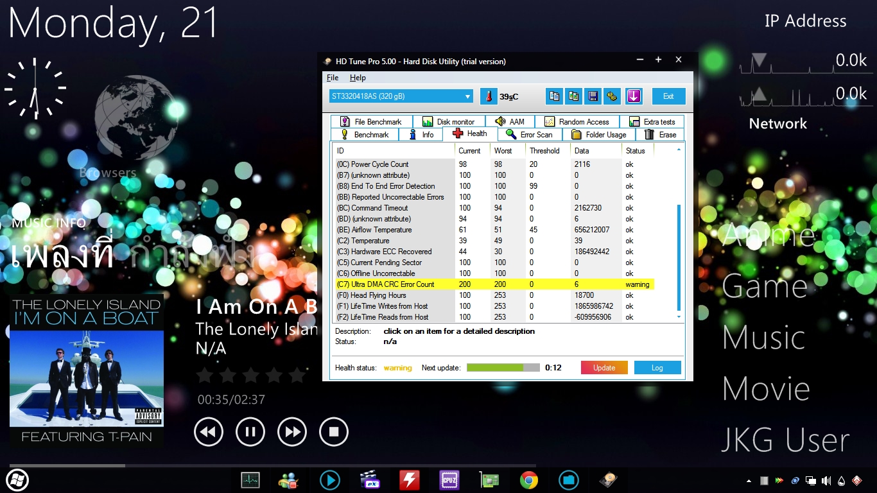Rate the song with the fifth star
The height and width of the screenshot is (493, 877).
click(x=298, y=375)
